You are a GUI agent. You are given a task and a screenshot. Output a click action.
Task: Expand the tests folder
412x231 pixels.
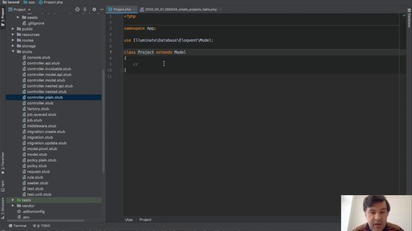coord(13,200)
